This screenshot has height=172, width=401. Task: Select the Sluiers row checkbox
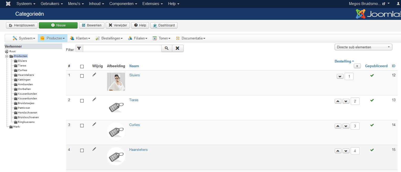coord(82,76)
